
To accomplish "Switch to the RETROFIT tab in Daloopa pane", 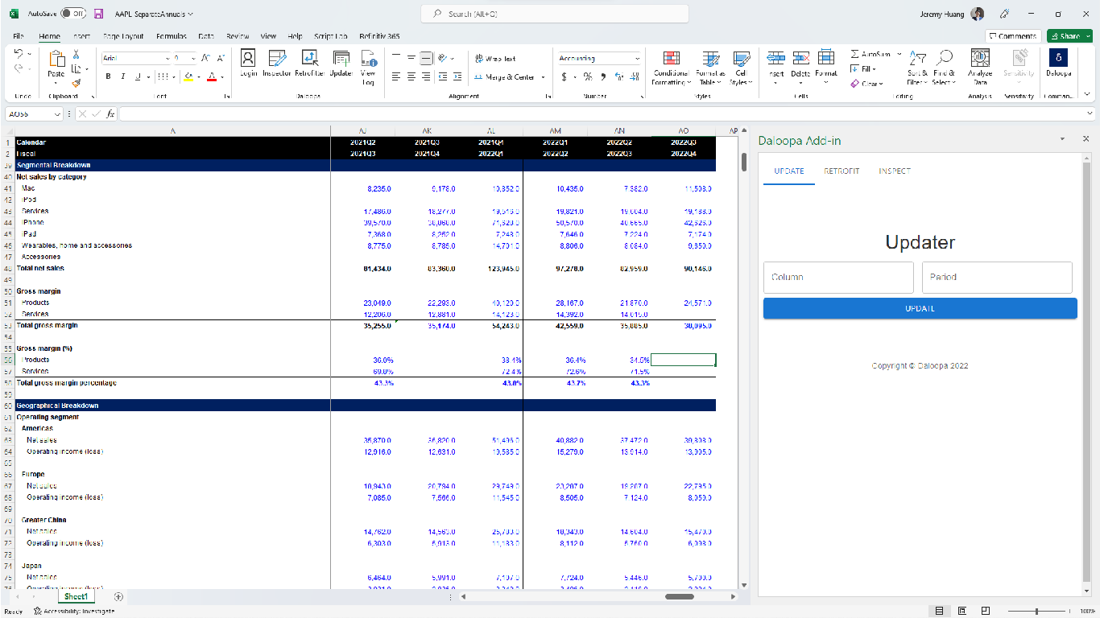I will pyautogui.click(x=842, y=171).
